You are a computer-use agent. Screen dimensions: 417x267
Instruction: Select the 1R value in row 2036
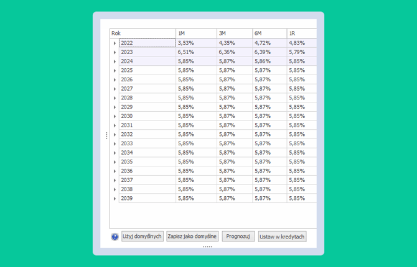[x=302, y=171]
